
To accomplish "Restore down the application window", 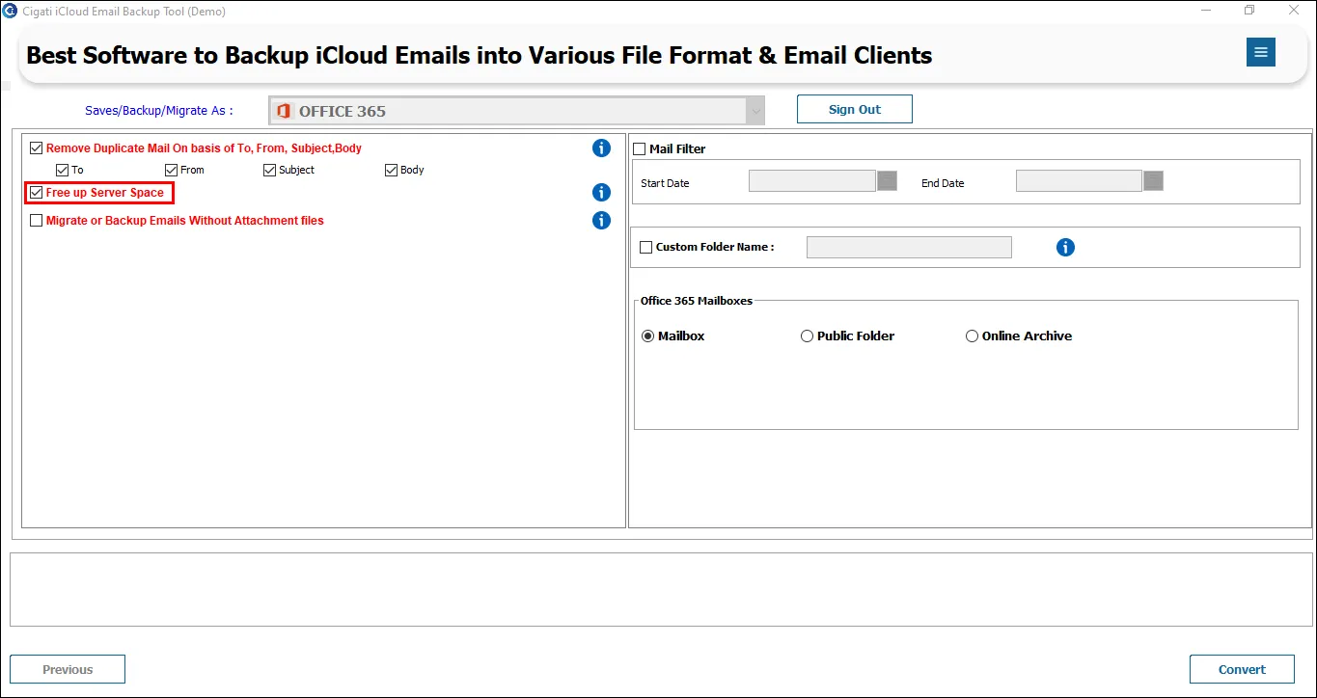I will (1249, 11).
